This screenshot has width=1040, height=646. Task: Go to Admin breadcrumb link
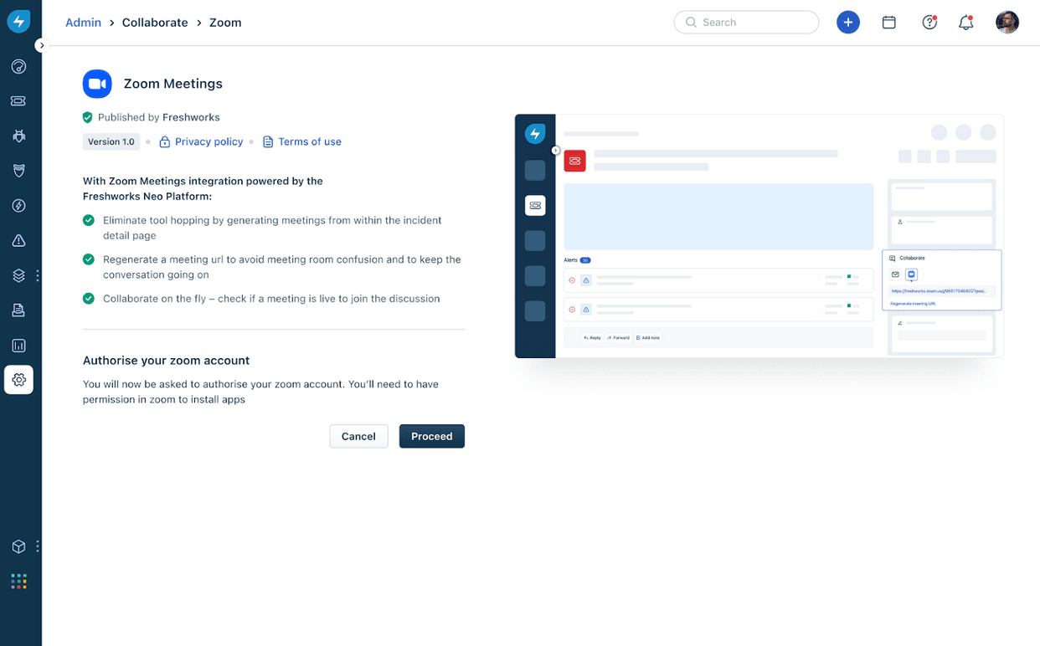[83, 23]
